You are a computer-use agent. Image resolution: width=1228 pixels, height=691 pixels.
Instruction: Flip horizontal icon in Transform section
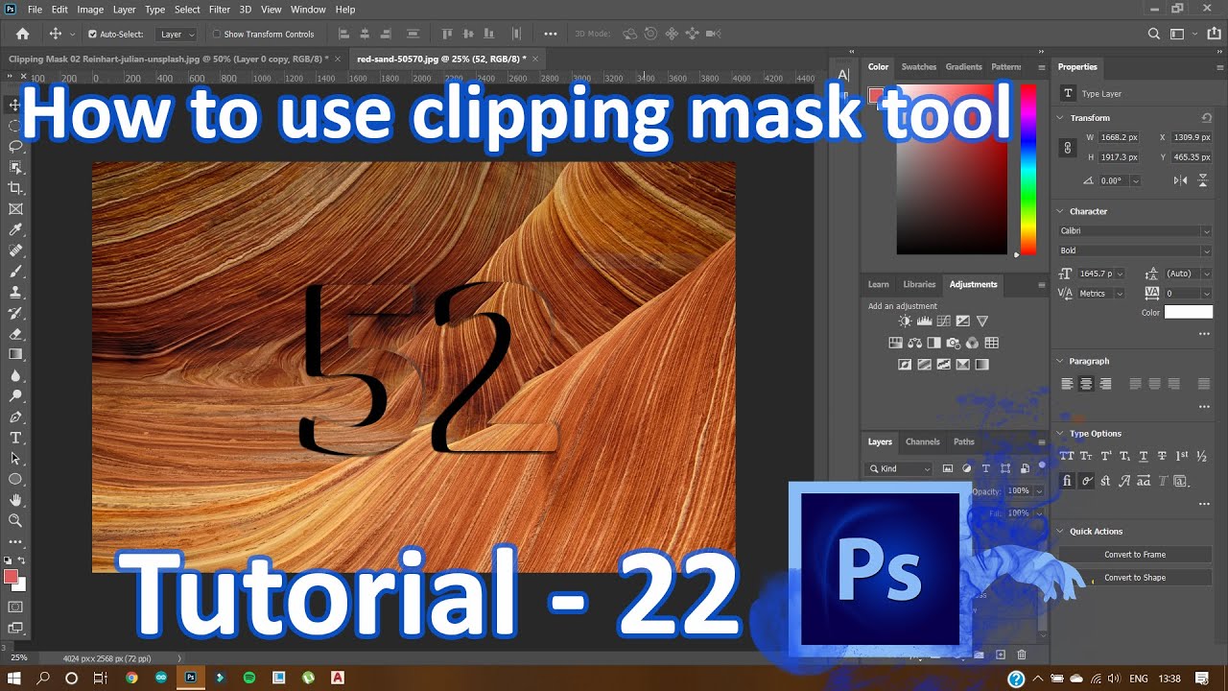click(1181, 180)
